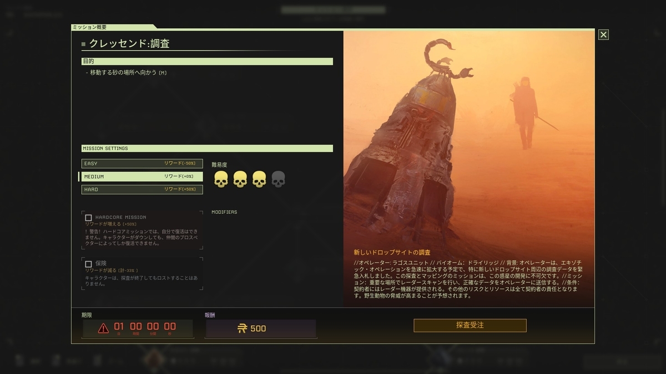Click the red warning triangle by timer

tap(103, 329)
